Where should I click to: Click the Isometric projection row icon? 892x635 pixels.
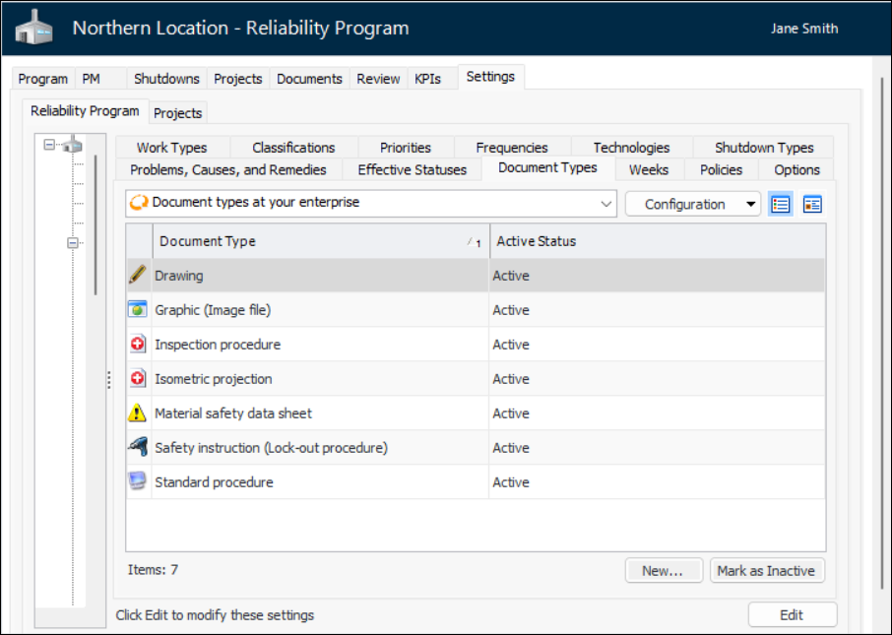[x=137, y=379]
